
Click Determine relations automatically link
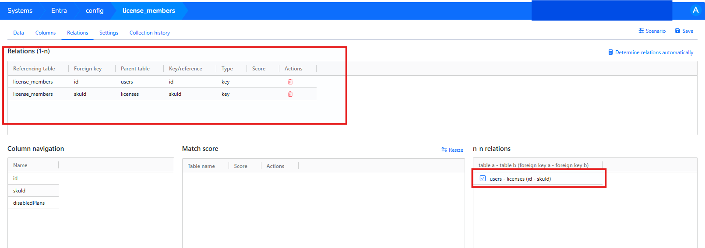(x=654, y=52)
